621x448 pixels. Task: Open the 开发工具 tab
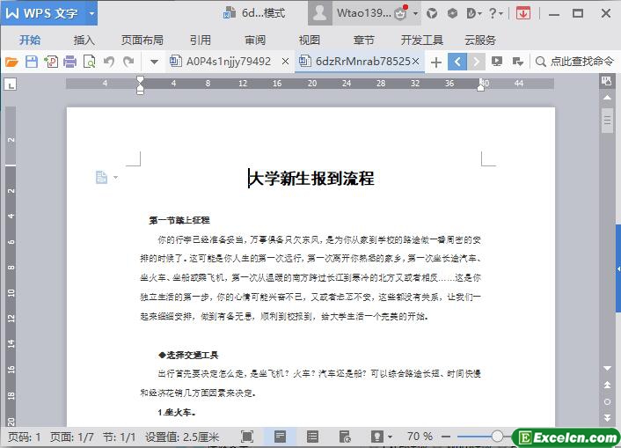coord(422,40)
